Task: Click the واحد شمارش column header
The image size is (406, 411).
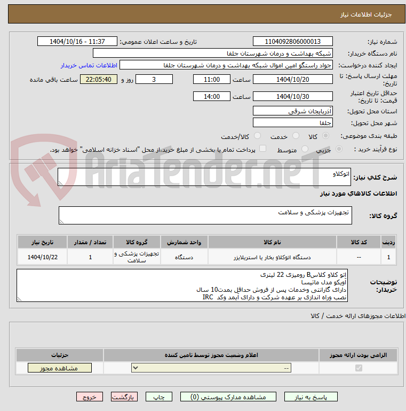Action: point(184,242)
